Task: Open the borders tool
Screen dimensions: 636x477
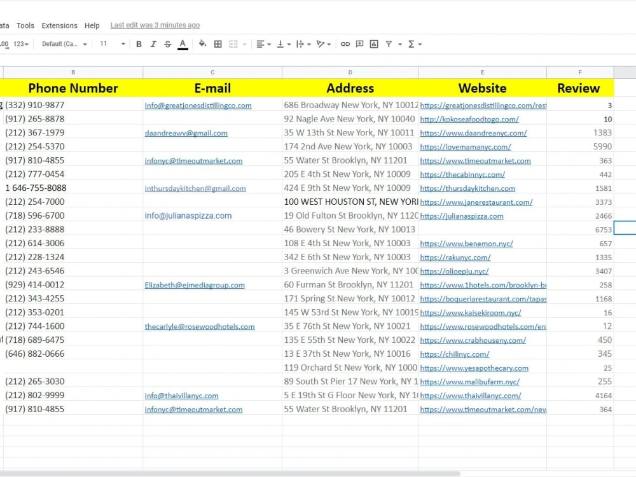Action: 218,45
